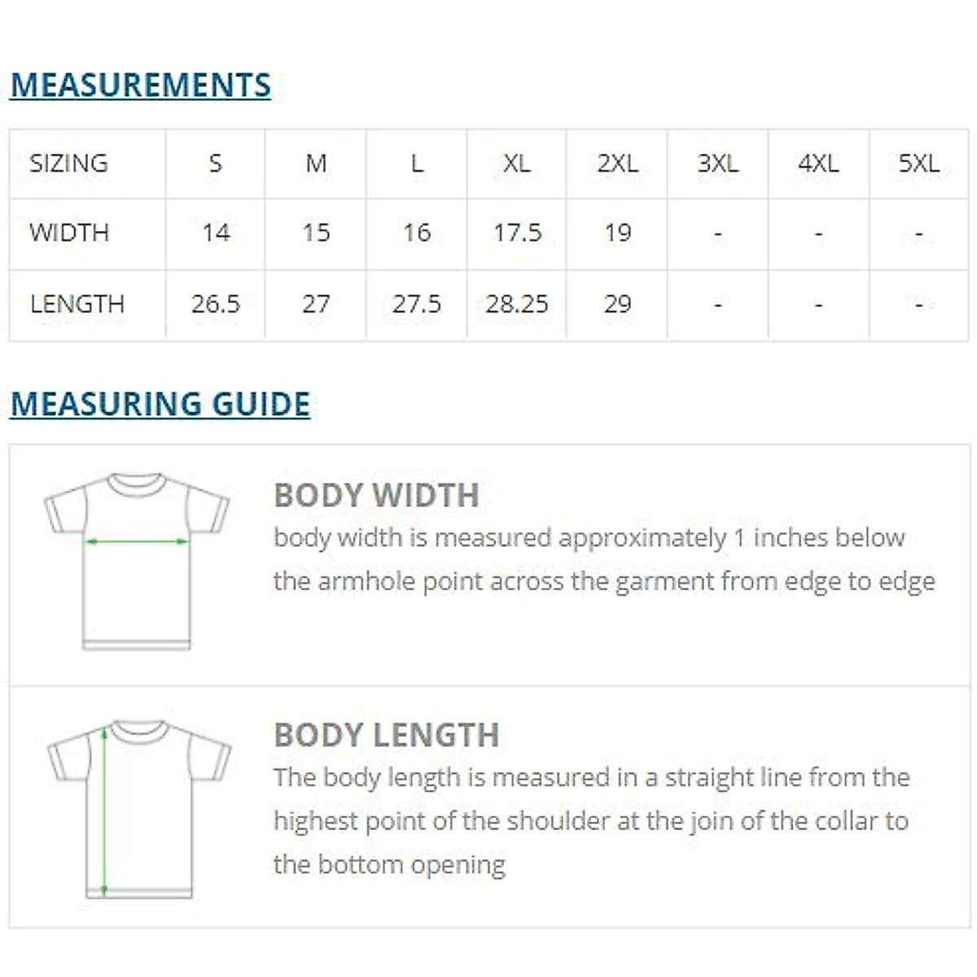Click the 16 width value for L
Image resolution: width=977 pixels, height=977 pixels.
point(417,233)
